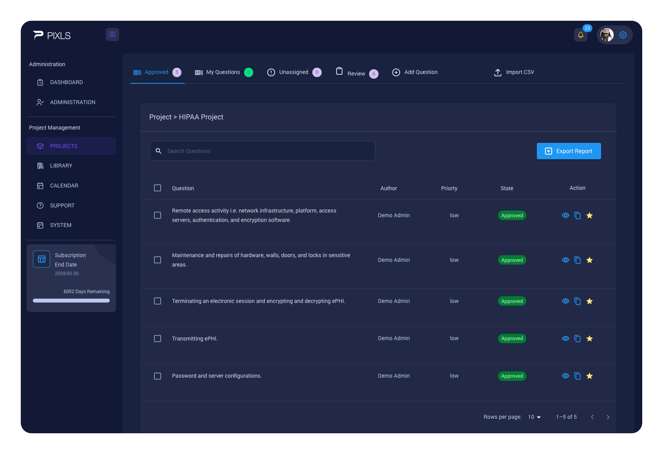Check the Remote access activity row checkbox
663x454 pixels.
point(158,215)
